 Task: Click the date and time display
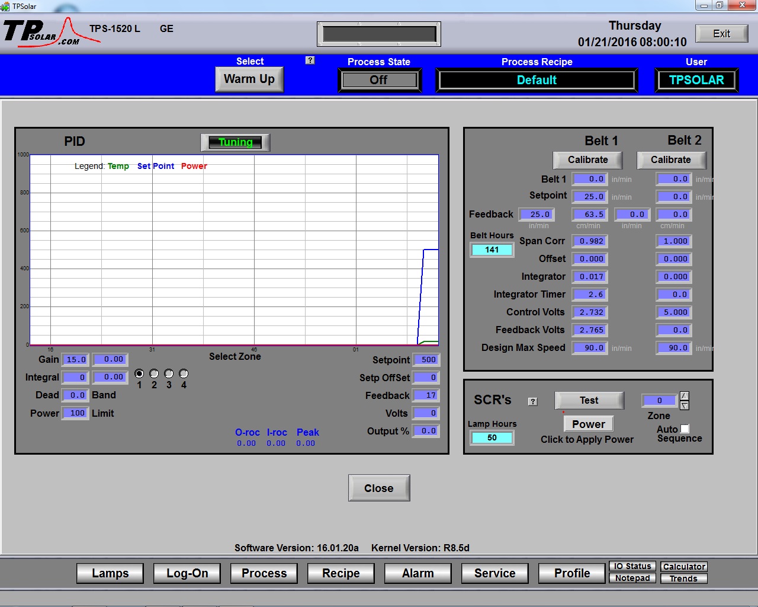click(632, 34)
